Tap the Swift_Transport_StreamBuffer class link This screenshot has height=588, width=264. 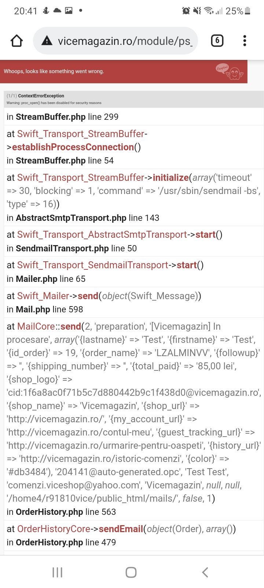coord(81,134)
